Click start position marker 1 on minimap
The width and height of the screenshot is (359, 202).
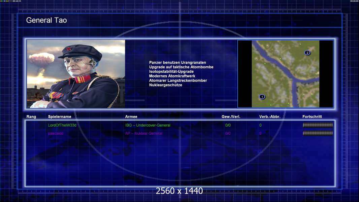coord(262,97)
